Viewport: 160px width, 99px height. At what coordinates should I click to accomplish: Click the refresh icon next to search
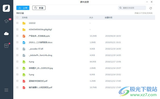[x=151, y=8]
